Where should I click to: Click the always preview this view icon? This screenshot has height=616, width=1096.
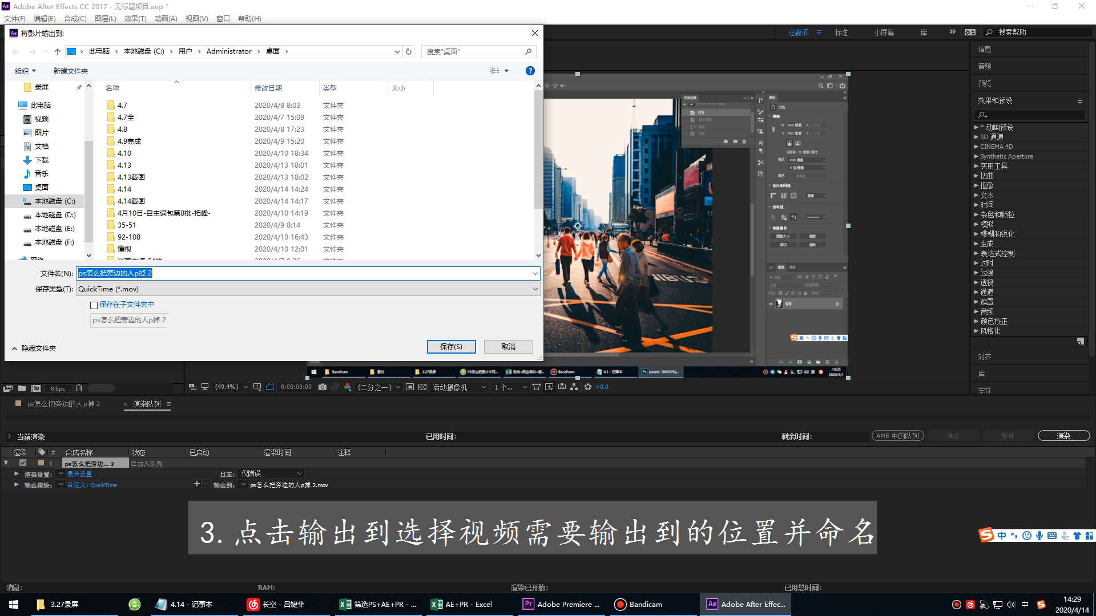point(192,387)
